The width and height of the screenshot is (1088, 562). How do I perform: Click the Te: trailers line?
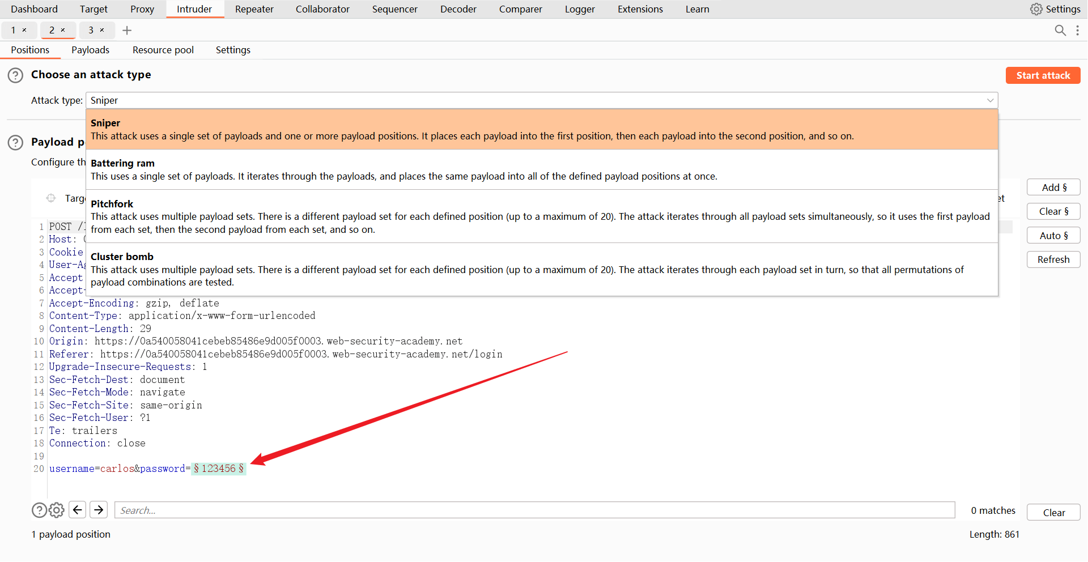pos(83,431)
